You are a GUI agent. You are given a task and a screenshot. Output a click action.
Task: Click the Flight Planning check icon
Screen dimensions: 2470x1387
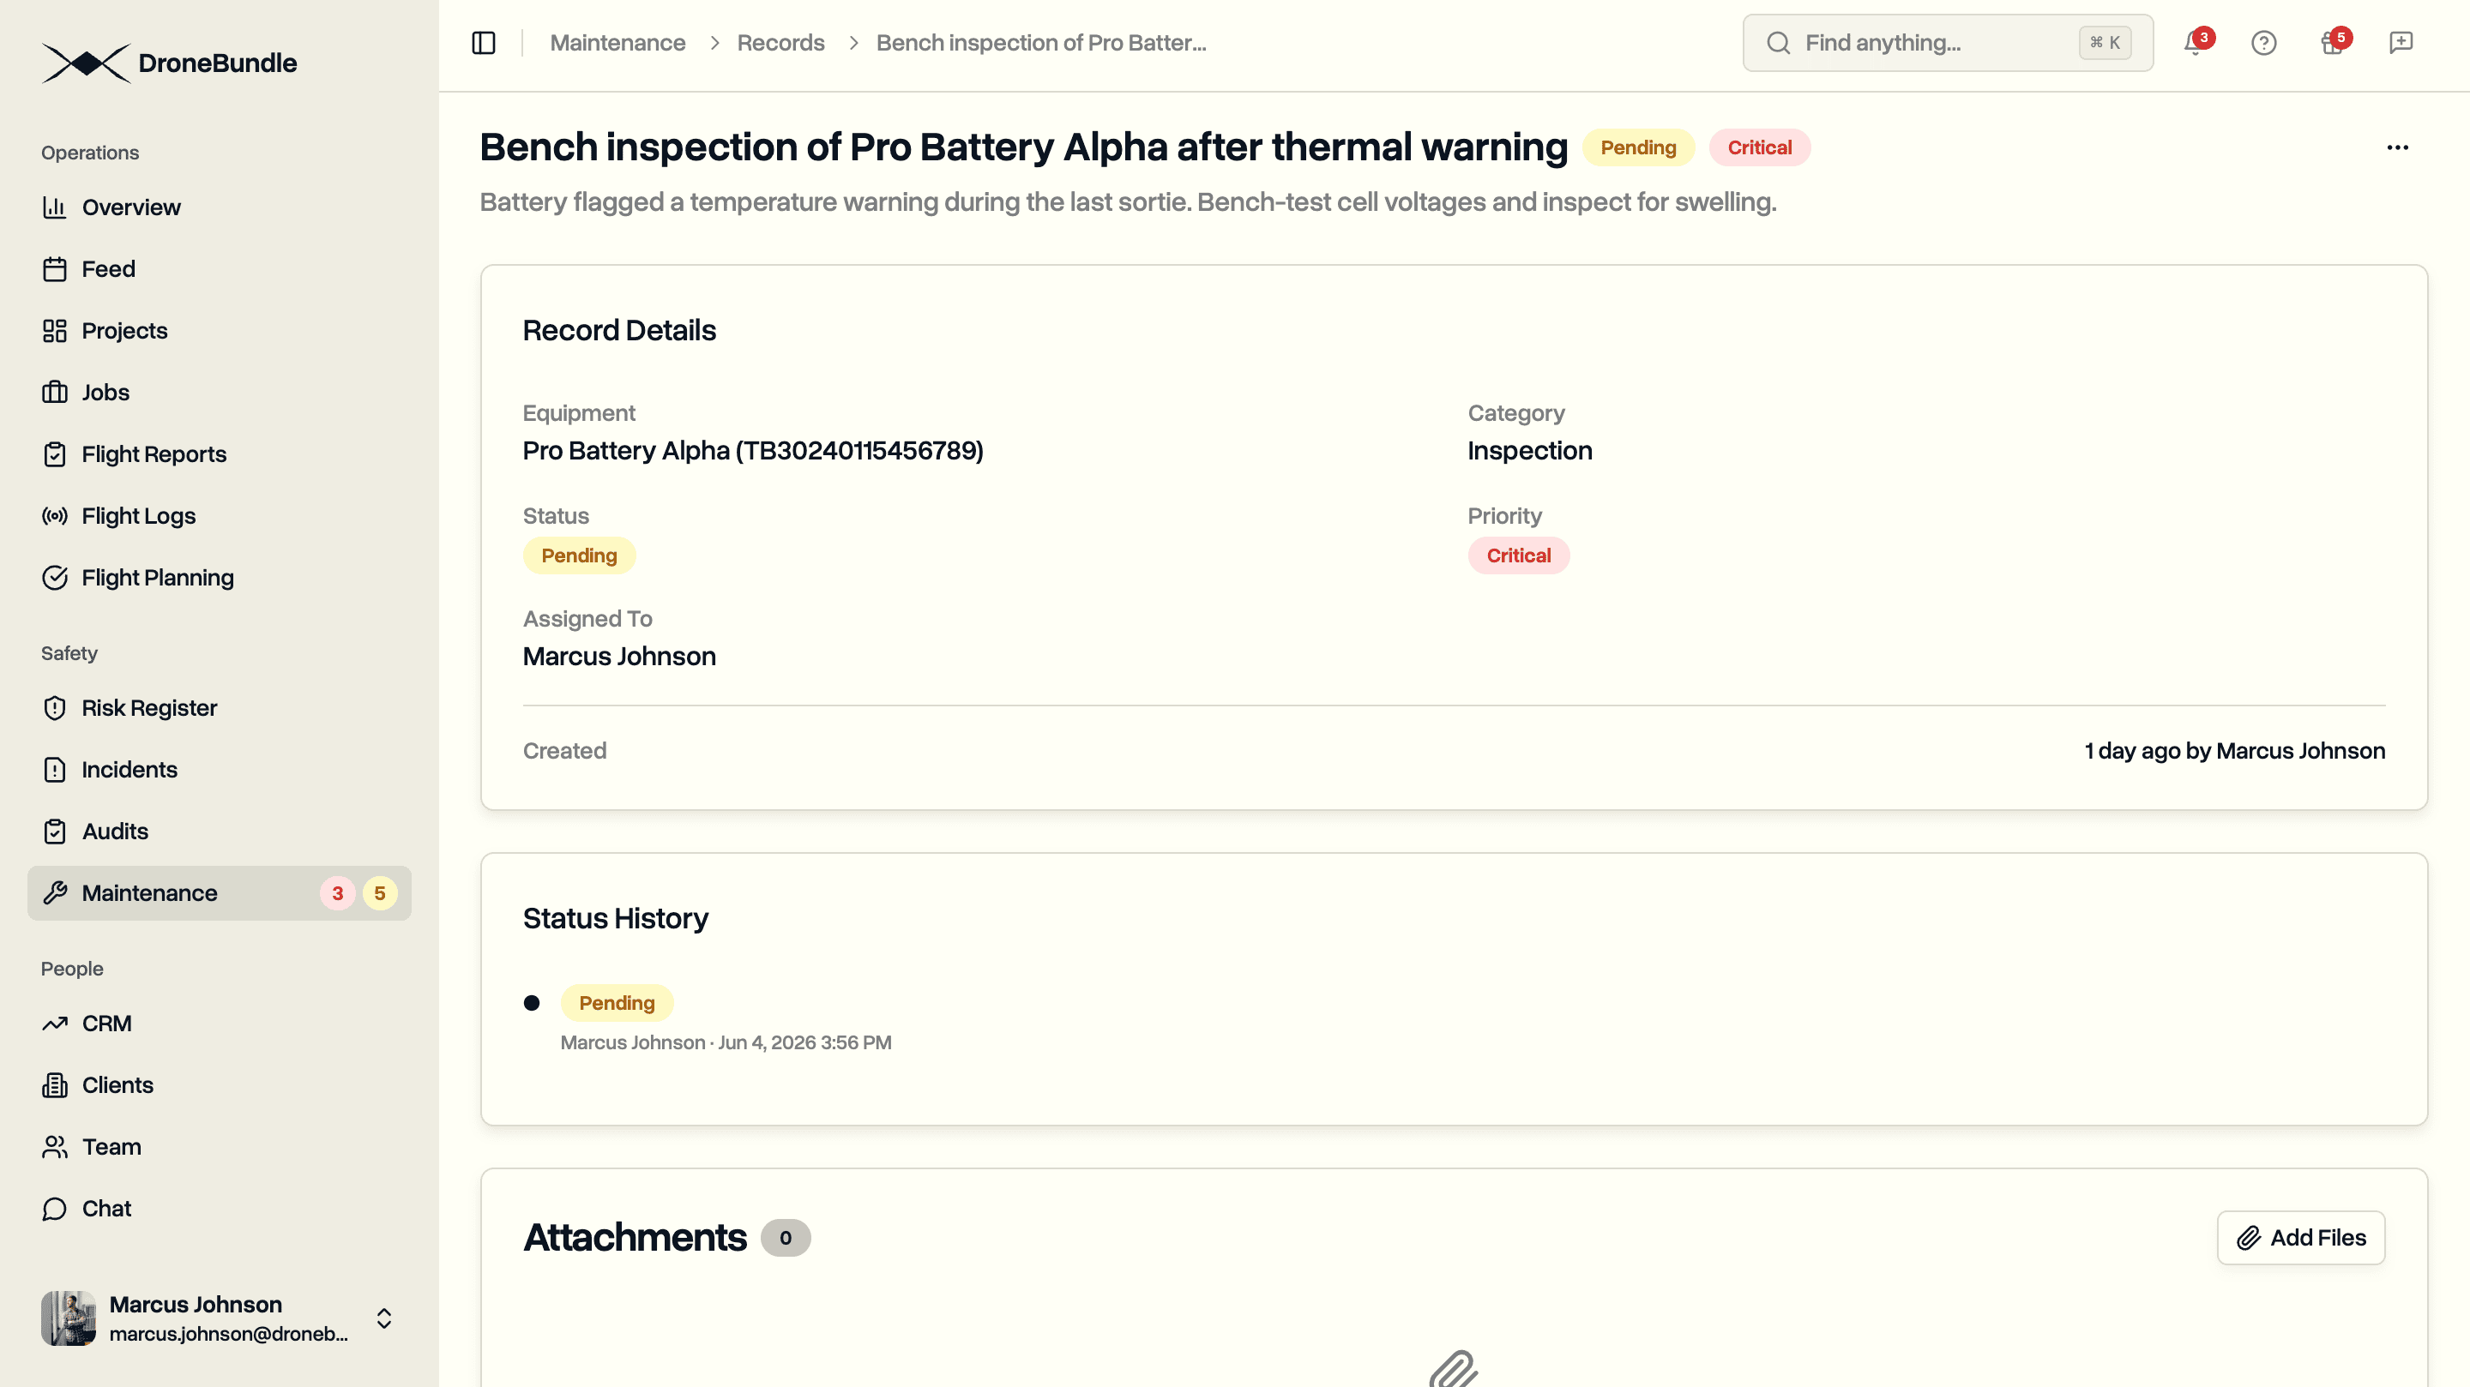(55, 578)
